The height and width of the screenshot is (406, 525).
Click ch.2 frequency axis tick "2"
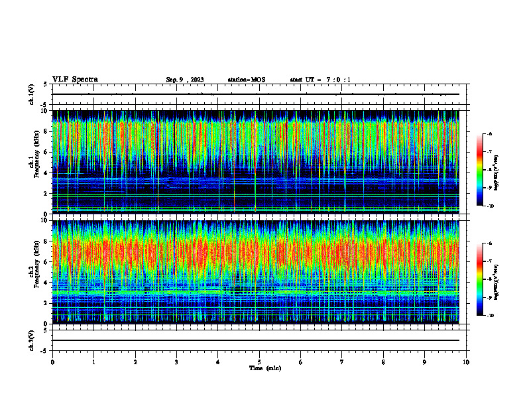pyautogui.click(x=46, y=303)
